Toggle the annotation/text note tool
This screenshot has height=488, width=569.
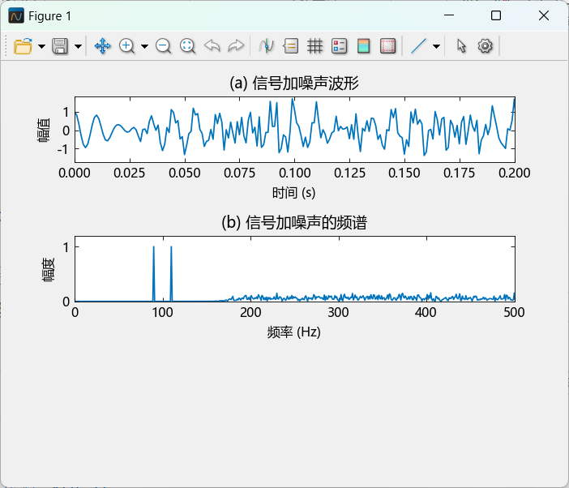(291, 46)
